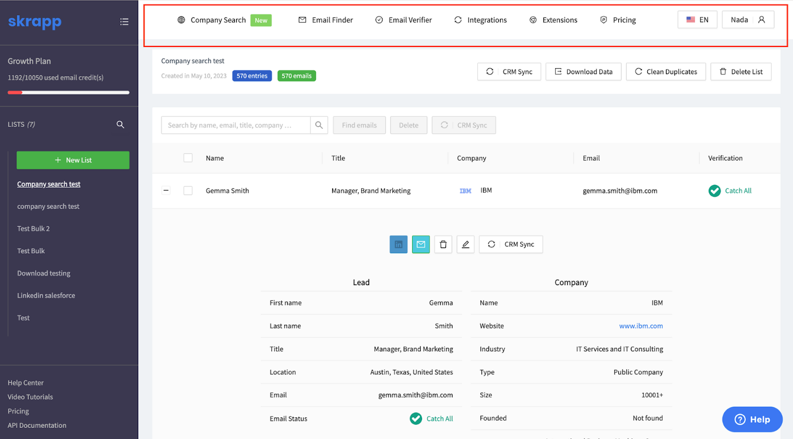Open Gemma Smith's LinkedIn profile icon
The width and height of the screenshot is (793, 439).
[x=398, y=244]
